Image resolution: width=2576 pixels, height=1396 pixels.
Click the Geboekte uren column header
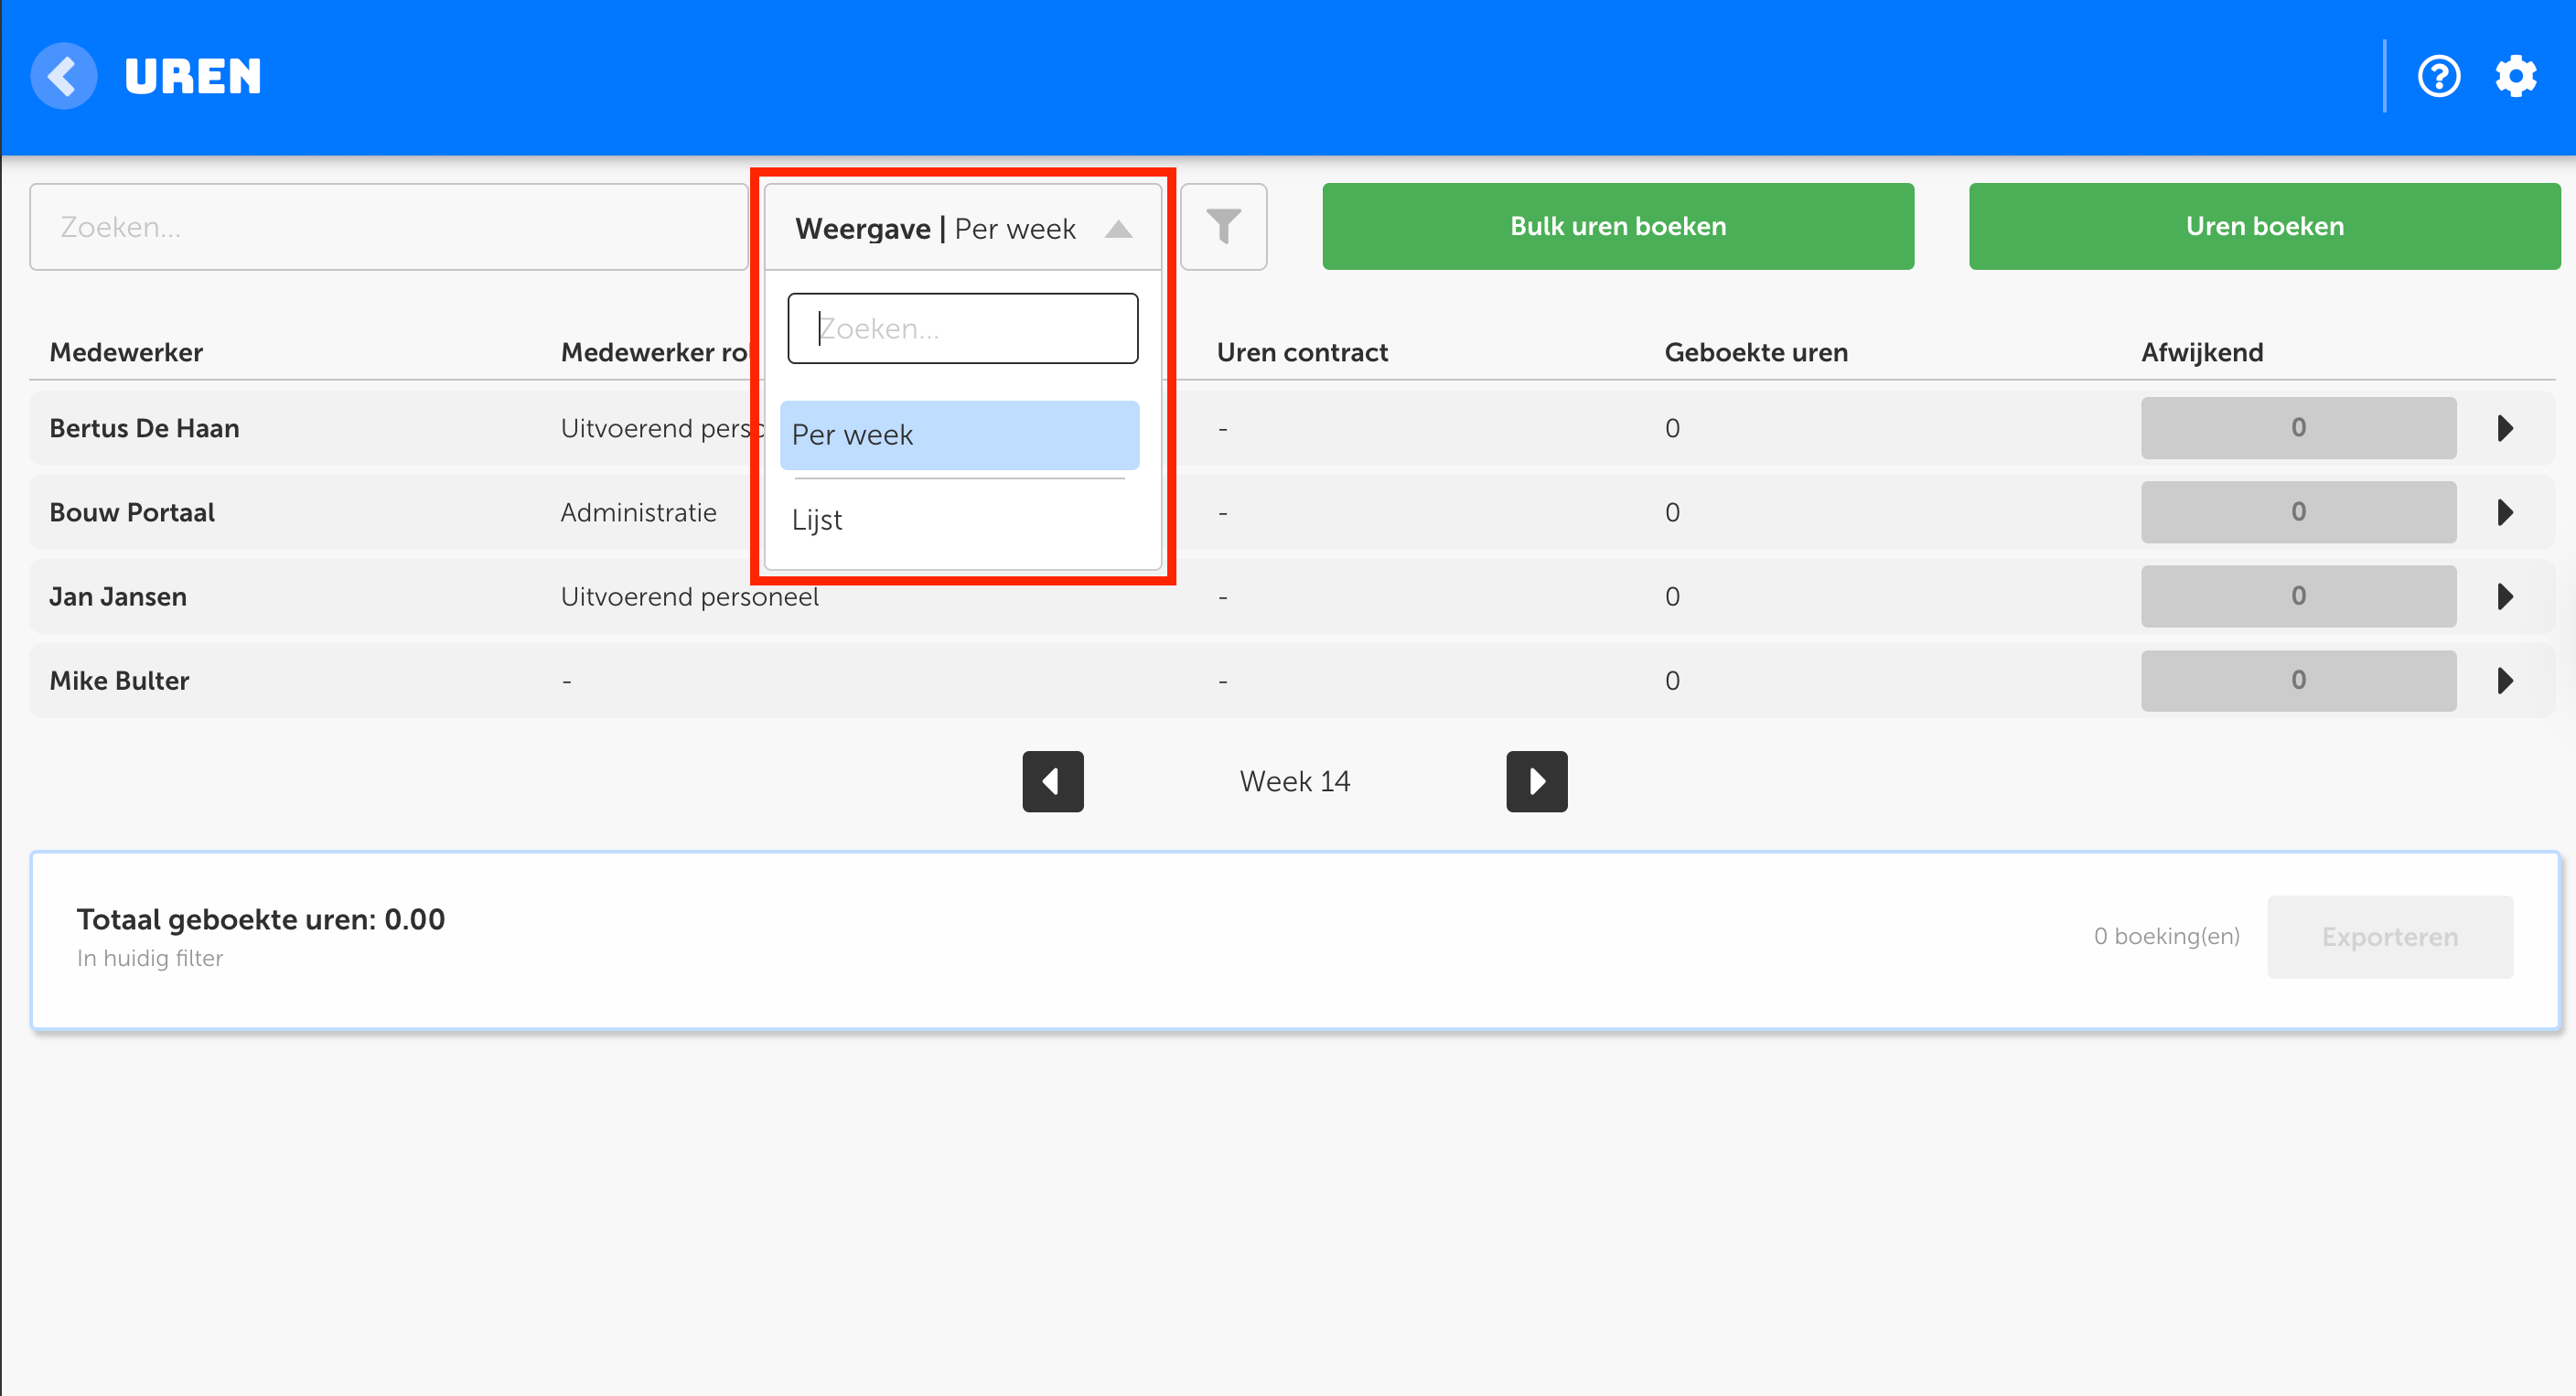pos(1756,352)
